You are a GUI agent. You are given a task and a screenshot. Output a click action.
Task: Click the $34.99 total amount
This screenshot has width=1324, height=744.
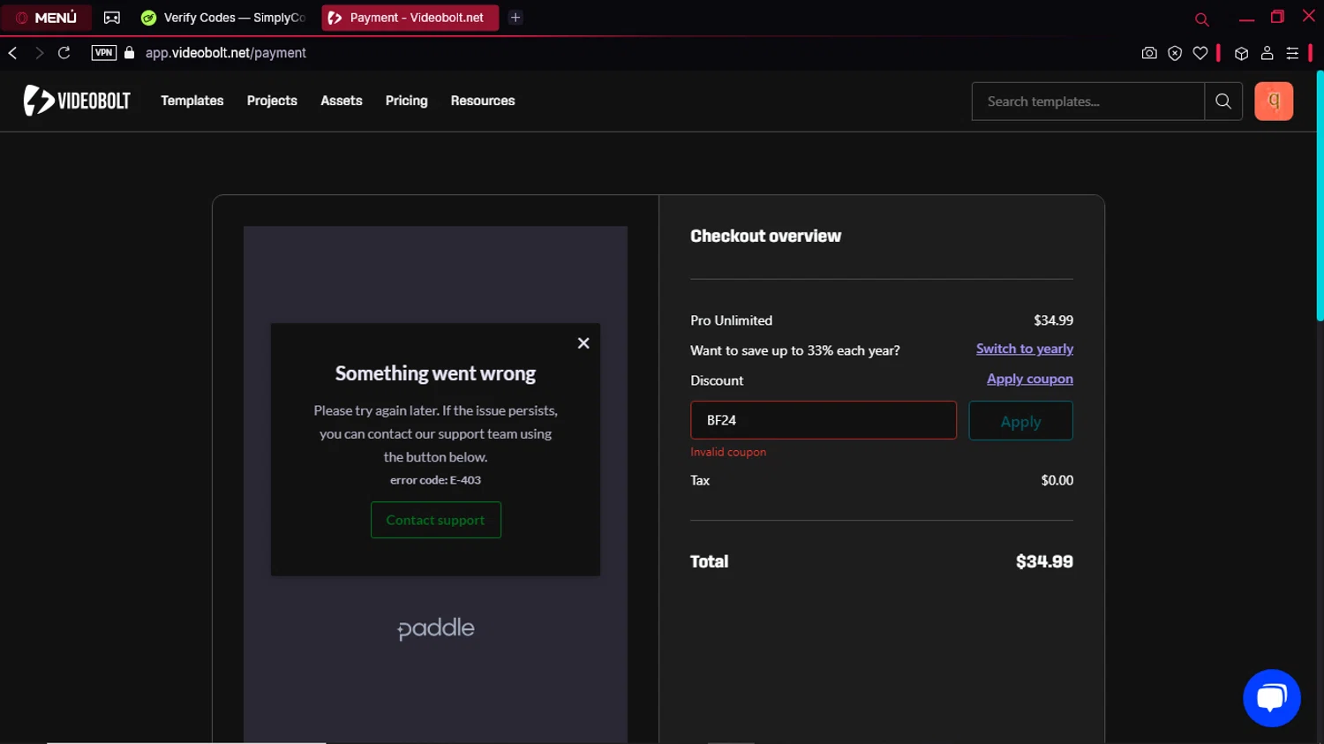click(x=1044, y=562)
